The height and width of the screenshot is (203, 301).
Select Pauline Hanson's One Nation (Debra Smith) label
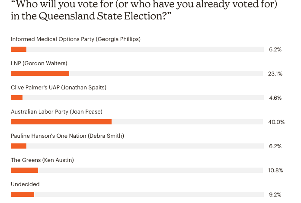pos(67,136)
